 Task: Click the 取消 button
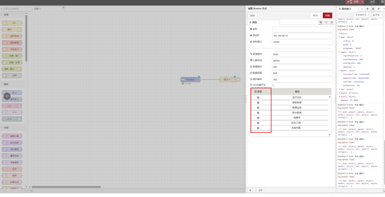click(x=315, y=15)
